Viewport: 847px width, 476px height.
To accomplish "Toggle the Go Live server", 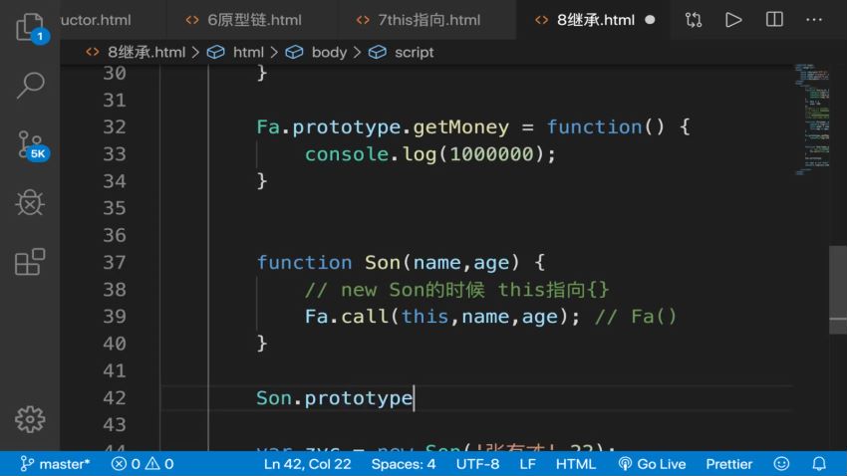I will [652, 464].
